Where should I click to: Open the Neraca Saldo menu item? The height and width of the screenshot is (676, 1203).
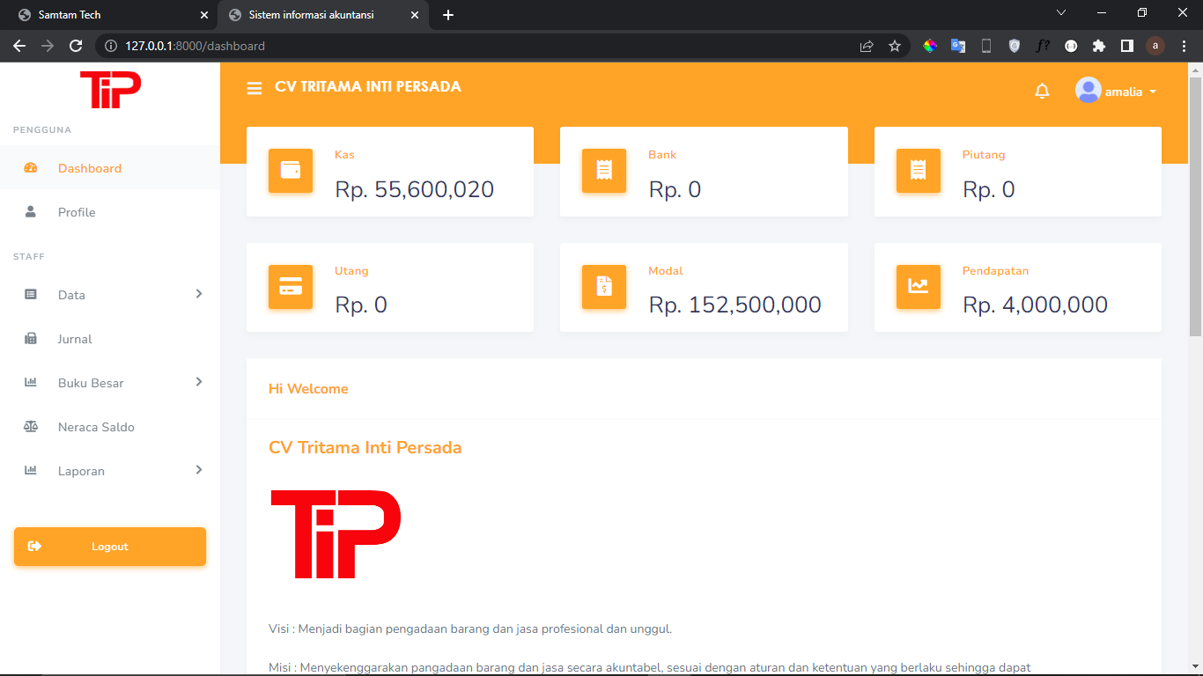110,427
